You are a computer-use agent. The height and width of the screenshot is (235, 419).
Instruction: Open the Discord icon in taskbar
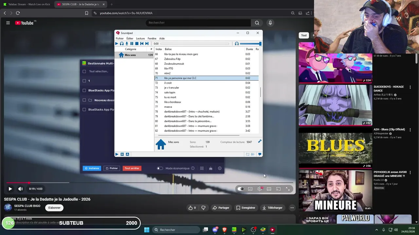click(215, 230)
